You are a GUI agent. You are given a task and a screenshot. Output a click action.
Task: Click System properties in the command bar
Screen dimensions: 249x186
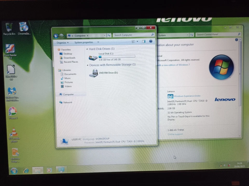coord(84,42)
